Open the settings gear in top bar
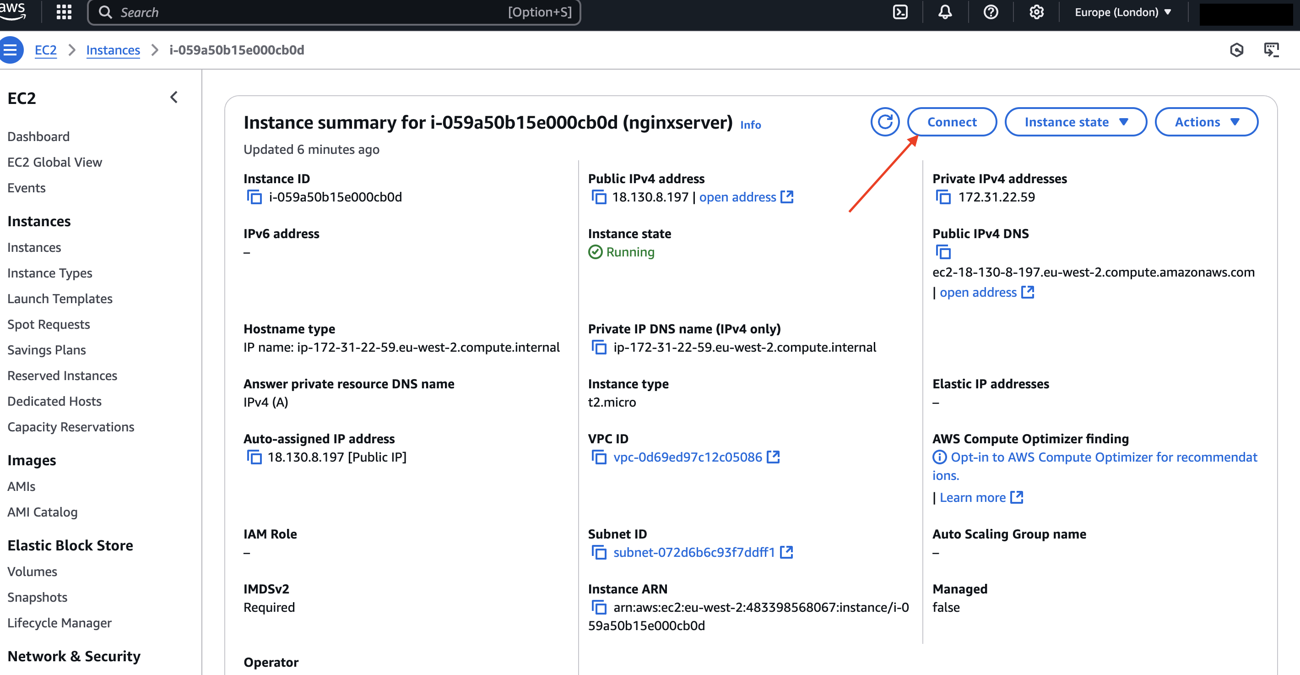The width and height of the screenshot is (1300, 675). pos(1036,12)
